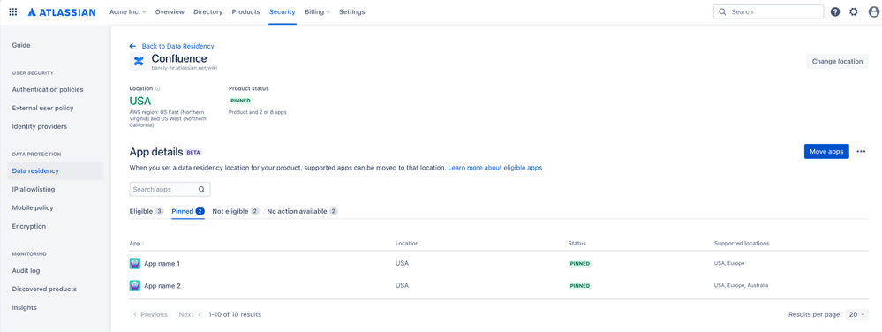This screenshot has width=882, height=332.
Task: Click the search magnifier in Search apps
Action: point(202,189)
